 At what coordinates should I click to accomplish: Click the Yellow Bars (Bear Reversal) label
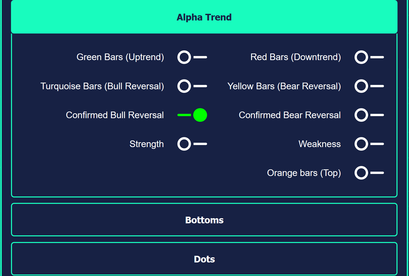(x=284, y=86)
